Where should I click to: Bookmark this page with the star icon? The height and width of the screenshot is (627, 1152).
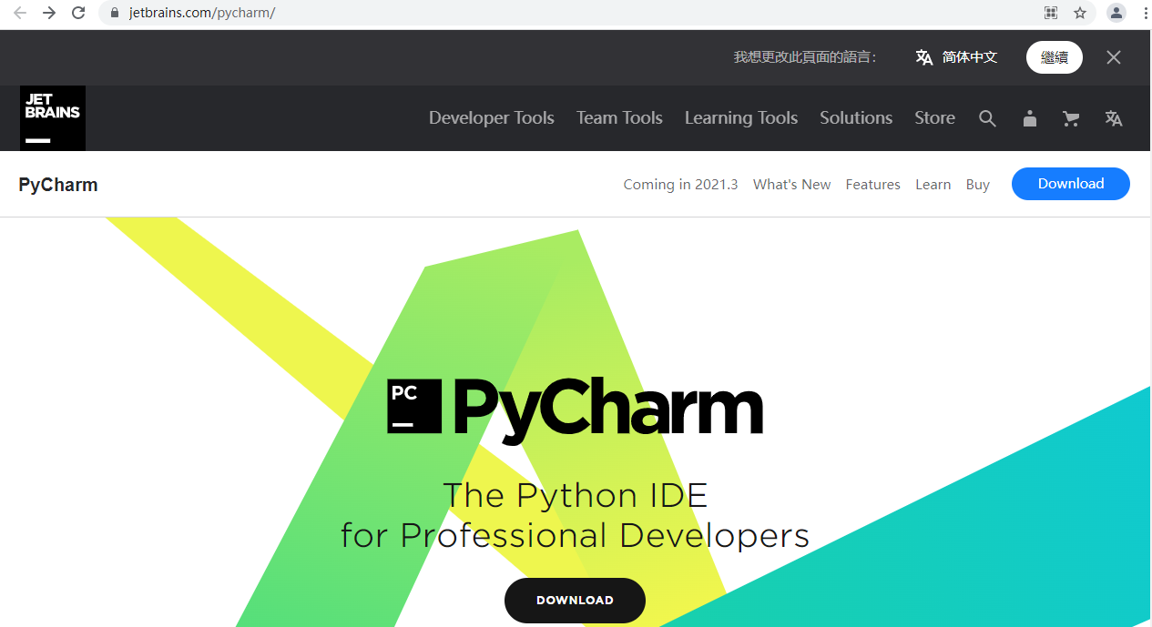tap(1080, 13)
